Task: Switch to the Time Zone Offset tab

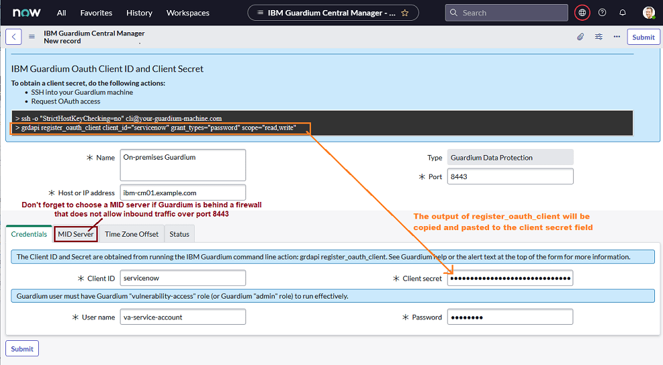Action: coord(132,234)
